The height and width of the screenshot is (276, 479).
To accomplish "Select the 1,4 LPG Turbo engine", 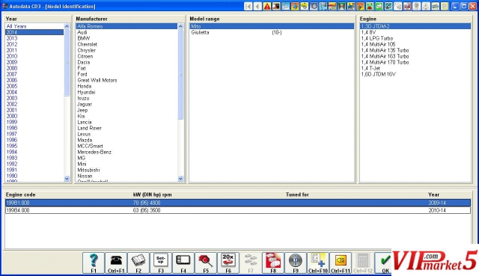I will coord(415,38).
